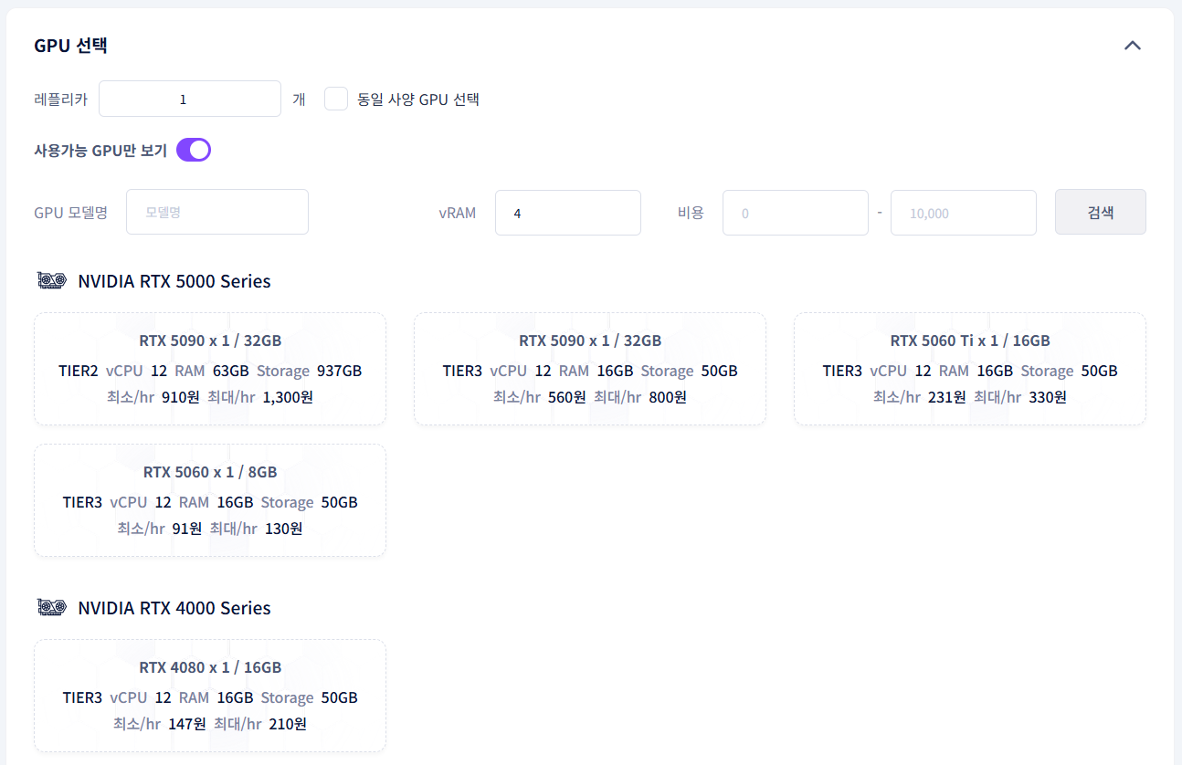Click the 레플리카 label
Image resolution: width=1182 pixels, height=765 pixels.
(x=60, y=100)
